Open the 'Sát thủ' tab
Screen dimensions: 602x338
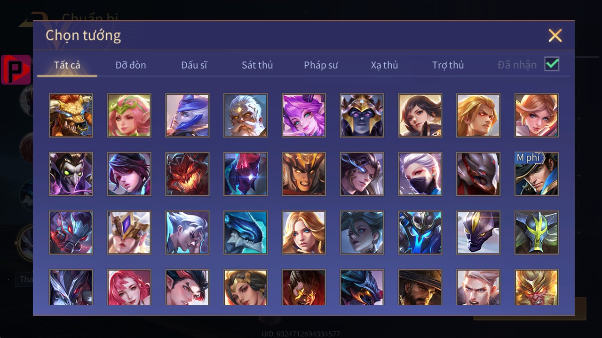(257, 65)
